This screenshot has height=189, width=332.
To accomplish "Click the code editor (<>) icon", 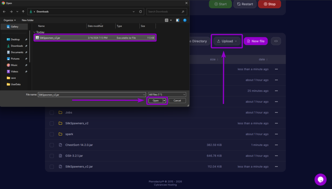I will (x=276, y=41).
